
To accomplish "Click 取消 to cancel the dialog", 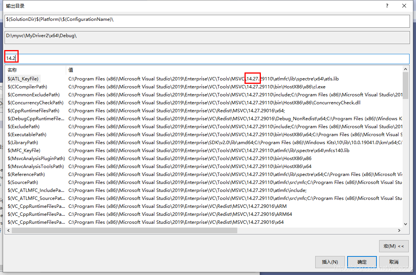I will coord(394,262).
